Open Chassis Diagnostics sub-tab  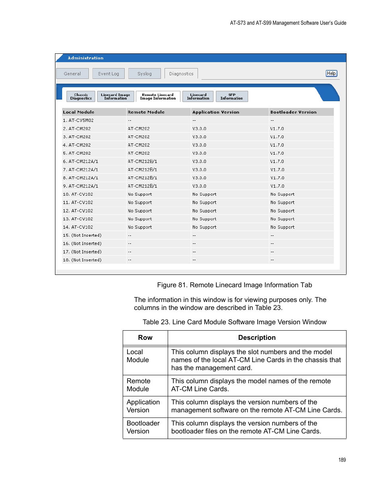click(81, 97)
